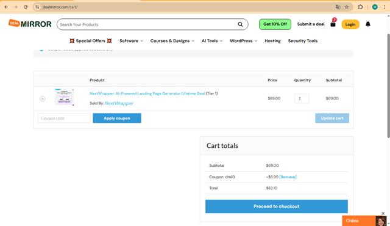Bookmark this page with the star icon
Screen dimensions: 390x226
click(x=347, y=7)
